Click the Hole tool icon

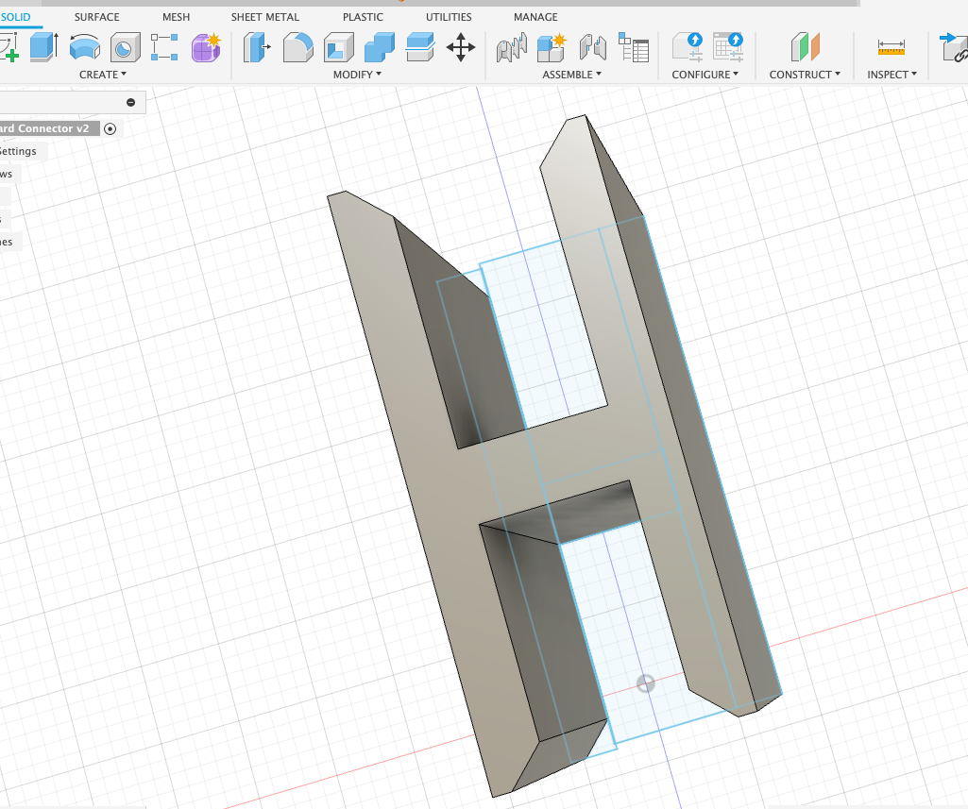(125, 46)
